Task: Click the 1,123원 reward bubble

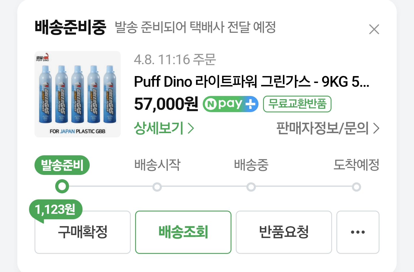Action: (x=55, y=209)
